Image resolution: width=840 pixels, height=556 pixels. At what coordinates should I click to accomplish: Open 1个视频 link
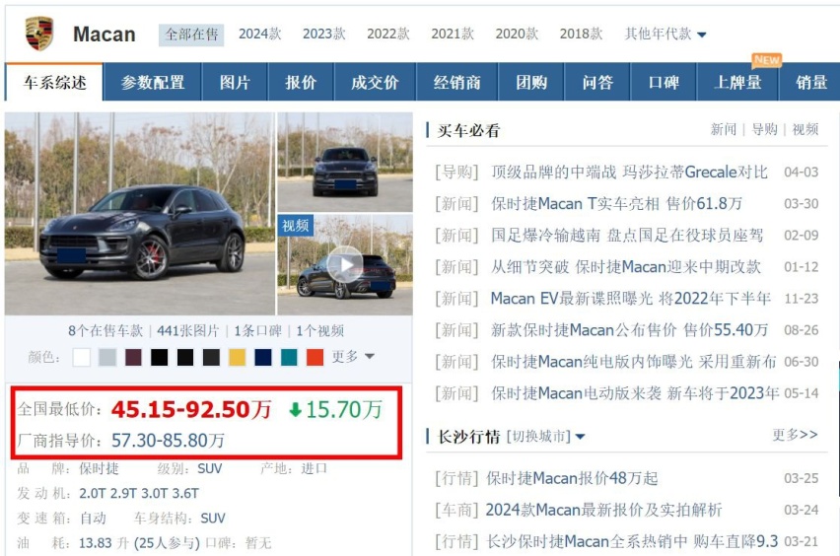point(319,331)
